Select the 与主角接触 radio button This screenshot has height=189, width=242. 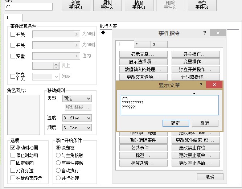click(58, 155)
